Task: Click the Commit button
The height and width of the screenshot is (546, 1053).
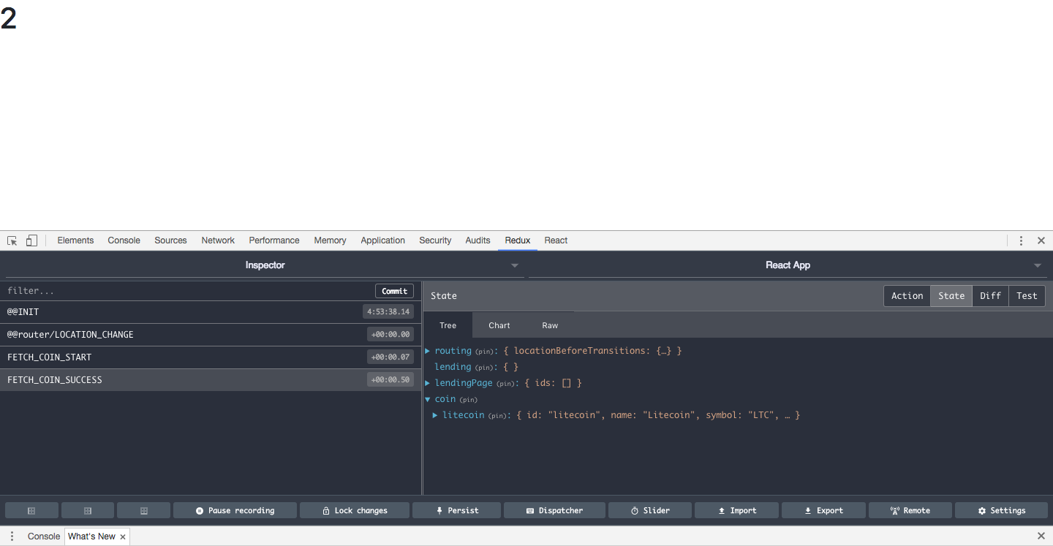Action: (x=394, y=291)
